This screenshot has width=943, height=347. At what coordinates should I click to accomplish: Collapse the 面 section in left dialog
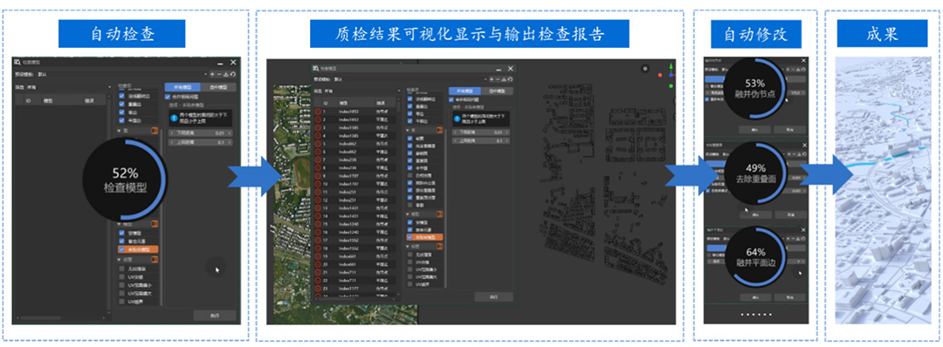(119, 130)
